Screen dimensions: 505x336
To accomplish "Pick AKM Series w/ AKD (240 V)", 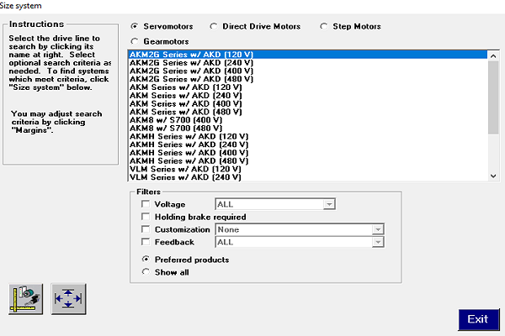I will (x=308, y=96).
